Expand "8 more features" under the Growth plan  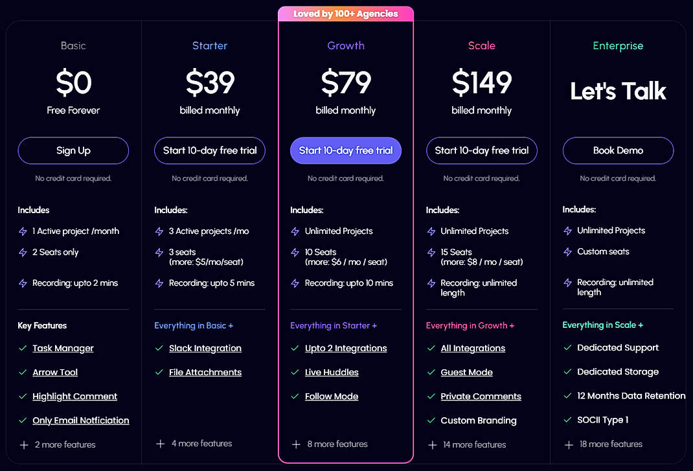pos(336,444)
